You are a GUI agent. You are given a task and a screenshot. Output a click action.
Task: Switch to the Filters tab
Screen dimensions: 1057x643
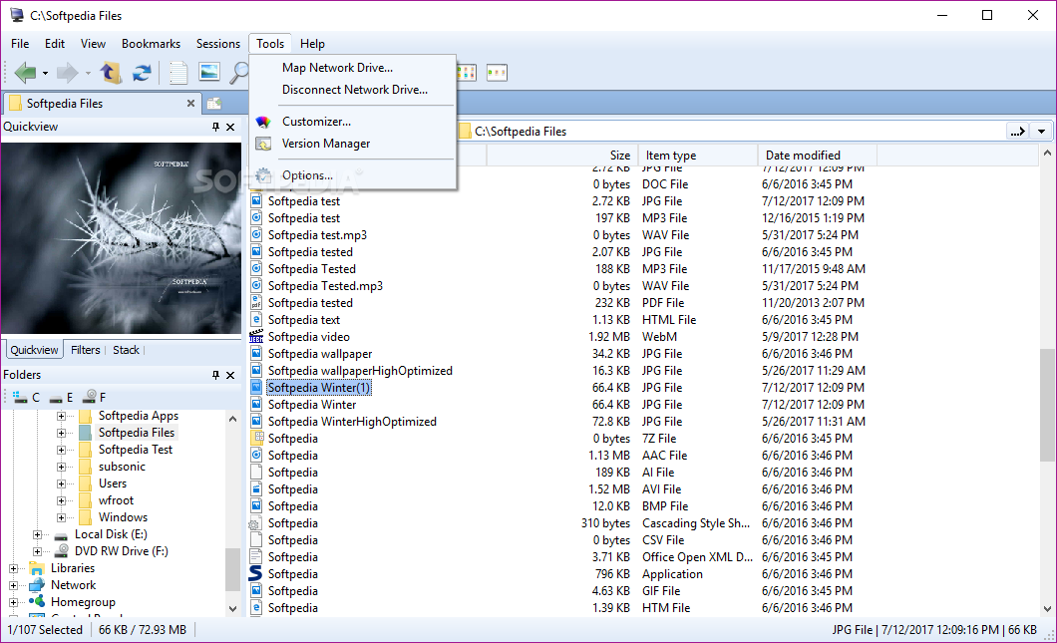pyautogui.click(x=86, y=350)
